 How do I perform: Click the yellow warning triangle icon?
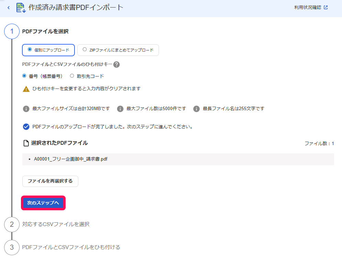click(26, 89)
